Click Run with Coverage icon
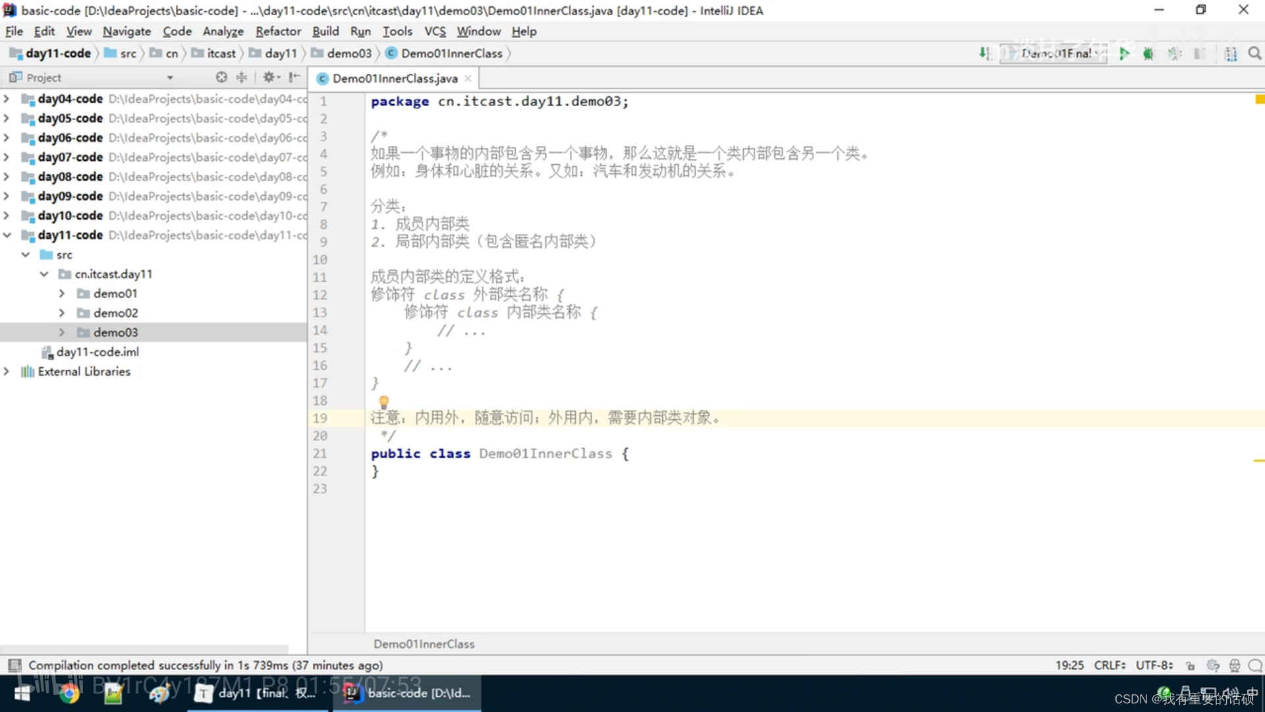This screenshot has height=712, width=1265. 1175,54
